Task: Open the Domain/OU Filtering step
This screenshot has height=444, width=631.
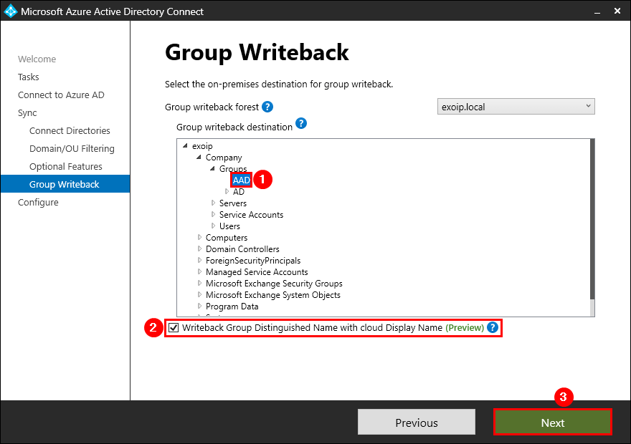Action: point(72,149)
